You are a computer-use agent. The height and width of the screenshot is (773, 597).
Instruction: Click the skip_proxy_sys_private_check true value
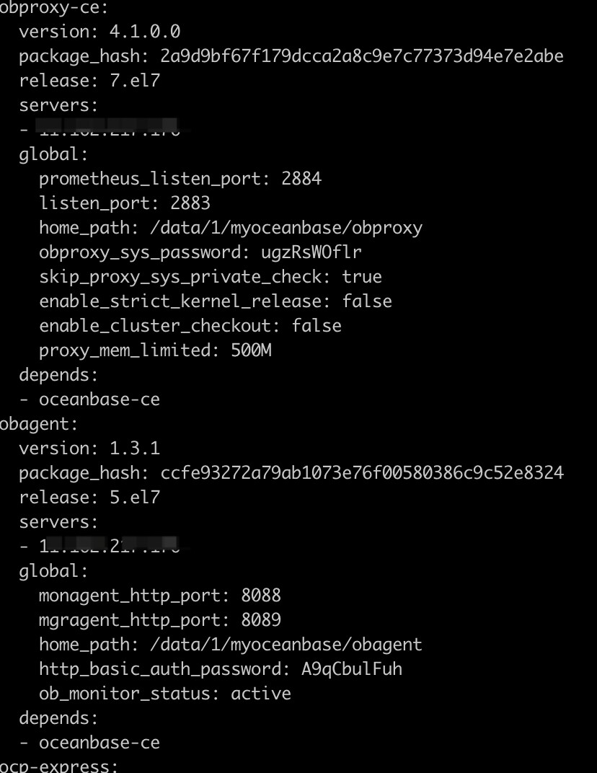[x=362, y=277]
